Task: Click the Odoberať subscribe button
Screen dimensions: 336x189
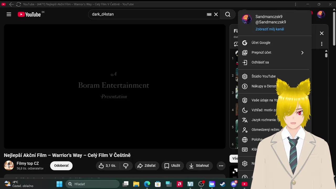Action: pos(61,166)
